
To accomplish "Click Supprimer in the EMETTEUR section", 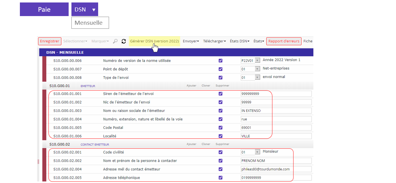I will coord(222,86).
